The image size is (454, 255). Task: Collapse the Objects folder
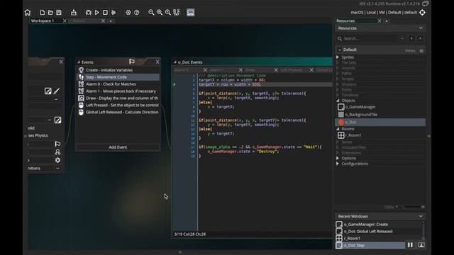[x=338, y=101]
